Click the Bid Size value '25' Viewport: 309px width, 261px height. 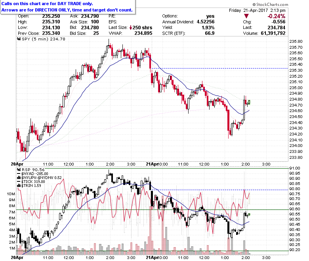pos(96,33)
